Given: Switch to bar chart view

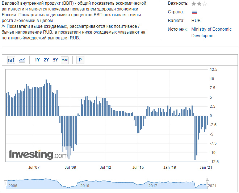Looking at the screenshot, I should coord(11,60).
